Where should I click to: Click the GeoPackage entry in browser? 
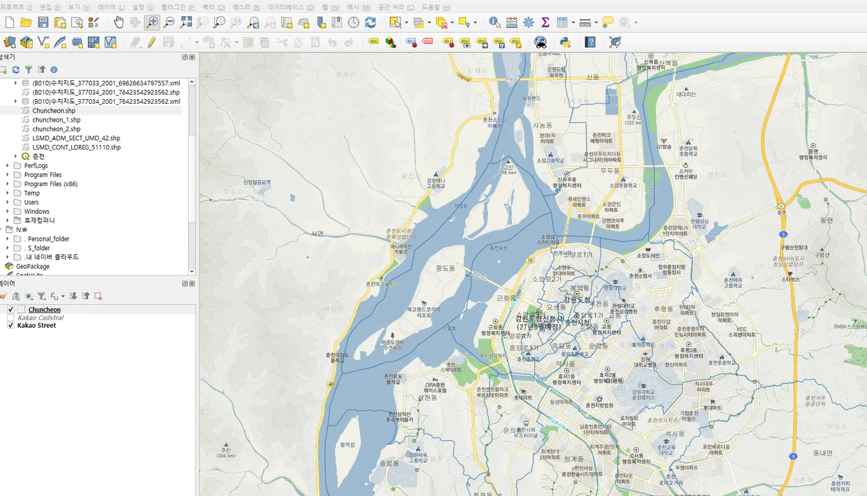[33, 266]
